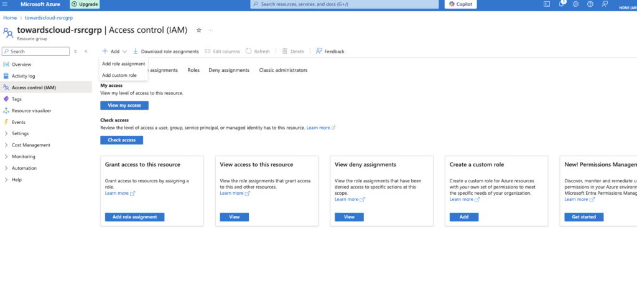Click the Microsoft Azure logo text
637x281 pixels.
pyautogui.click(x=40, y=4)
